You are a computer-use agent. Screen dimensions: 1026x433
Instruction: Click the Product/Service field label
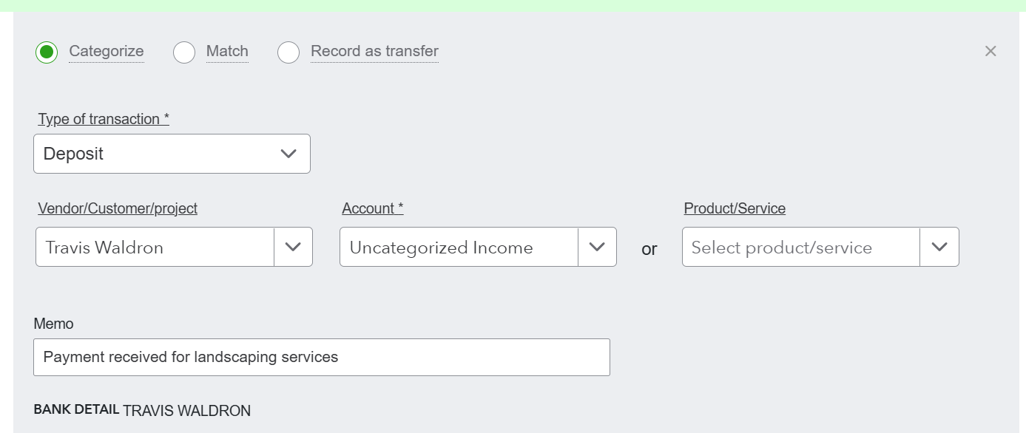(735, 208)
